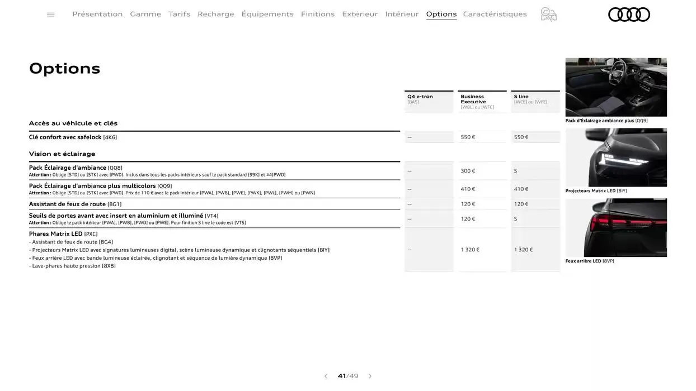This screenshot has width=696, height=391.
Task: Click the Projecteurs Matrix LED image
Action: point(615,157)
